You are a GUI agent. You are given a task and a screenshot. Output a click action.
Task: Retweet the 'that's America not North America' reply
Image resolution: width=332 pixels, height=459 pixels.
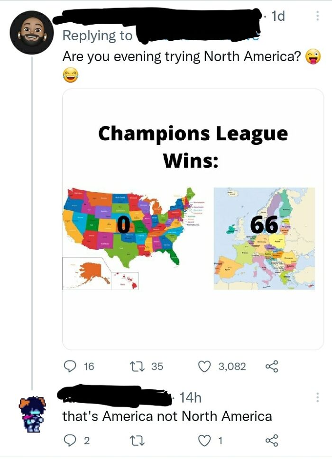(138, 441)
